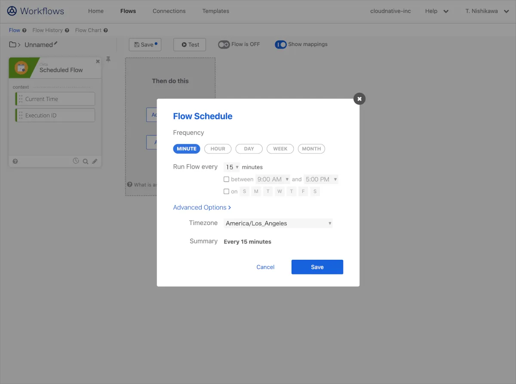Check the 'on' days of week checkbox

(x=226, y=192)
